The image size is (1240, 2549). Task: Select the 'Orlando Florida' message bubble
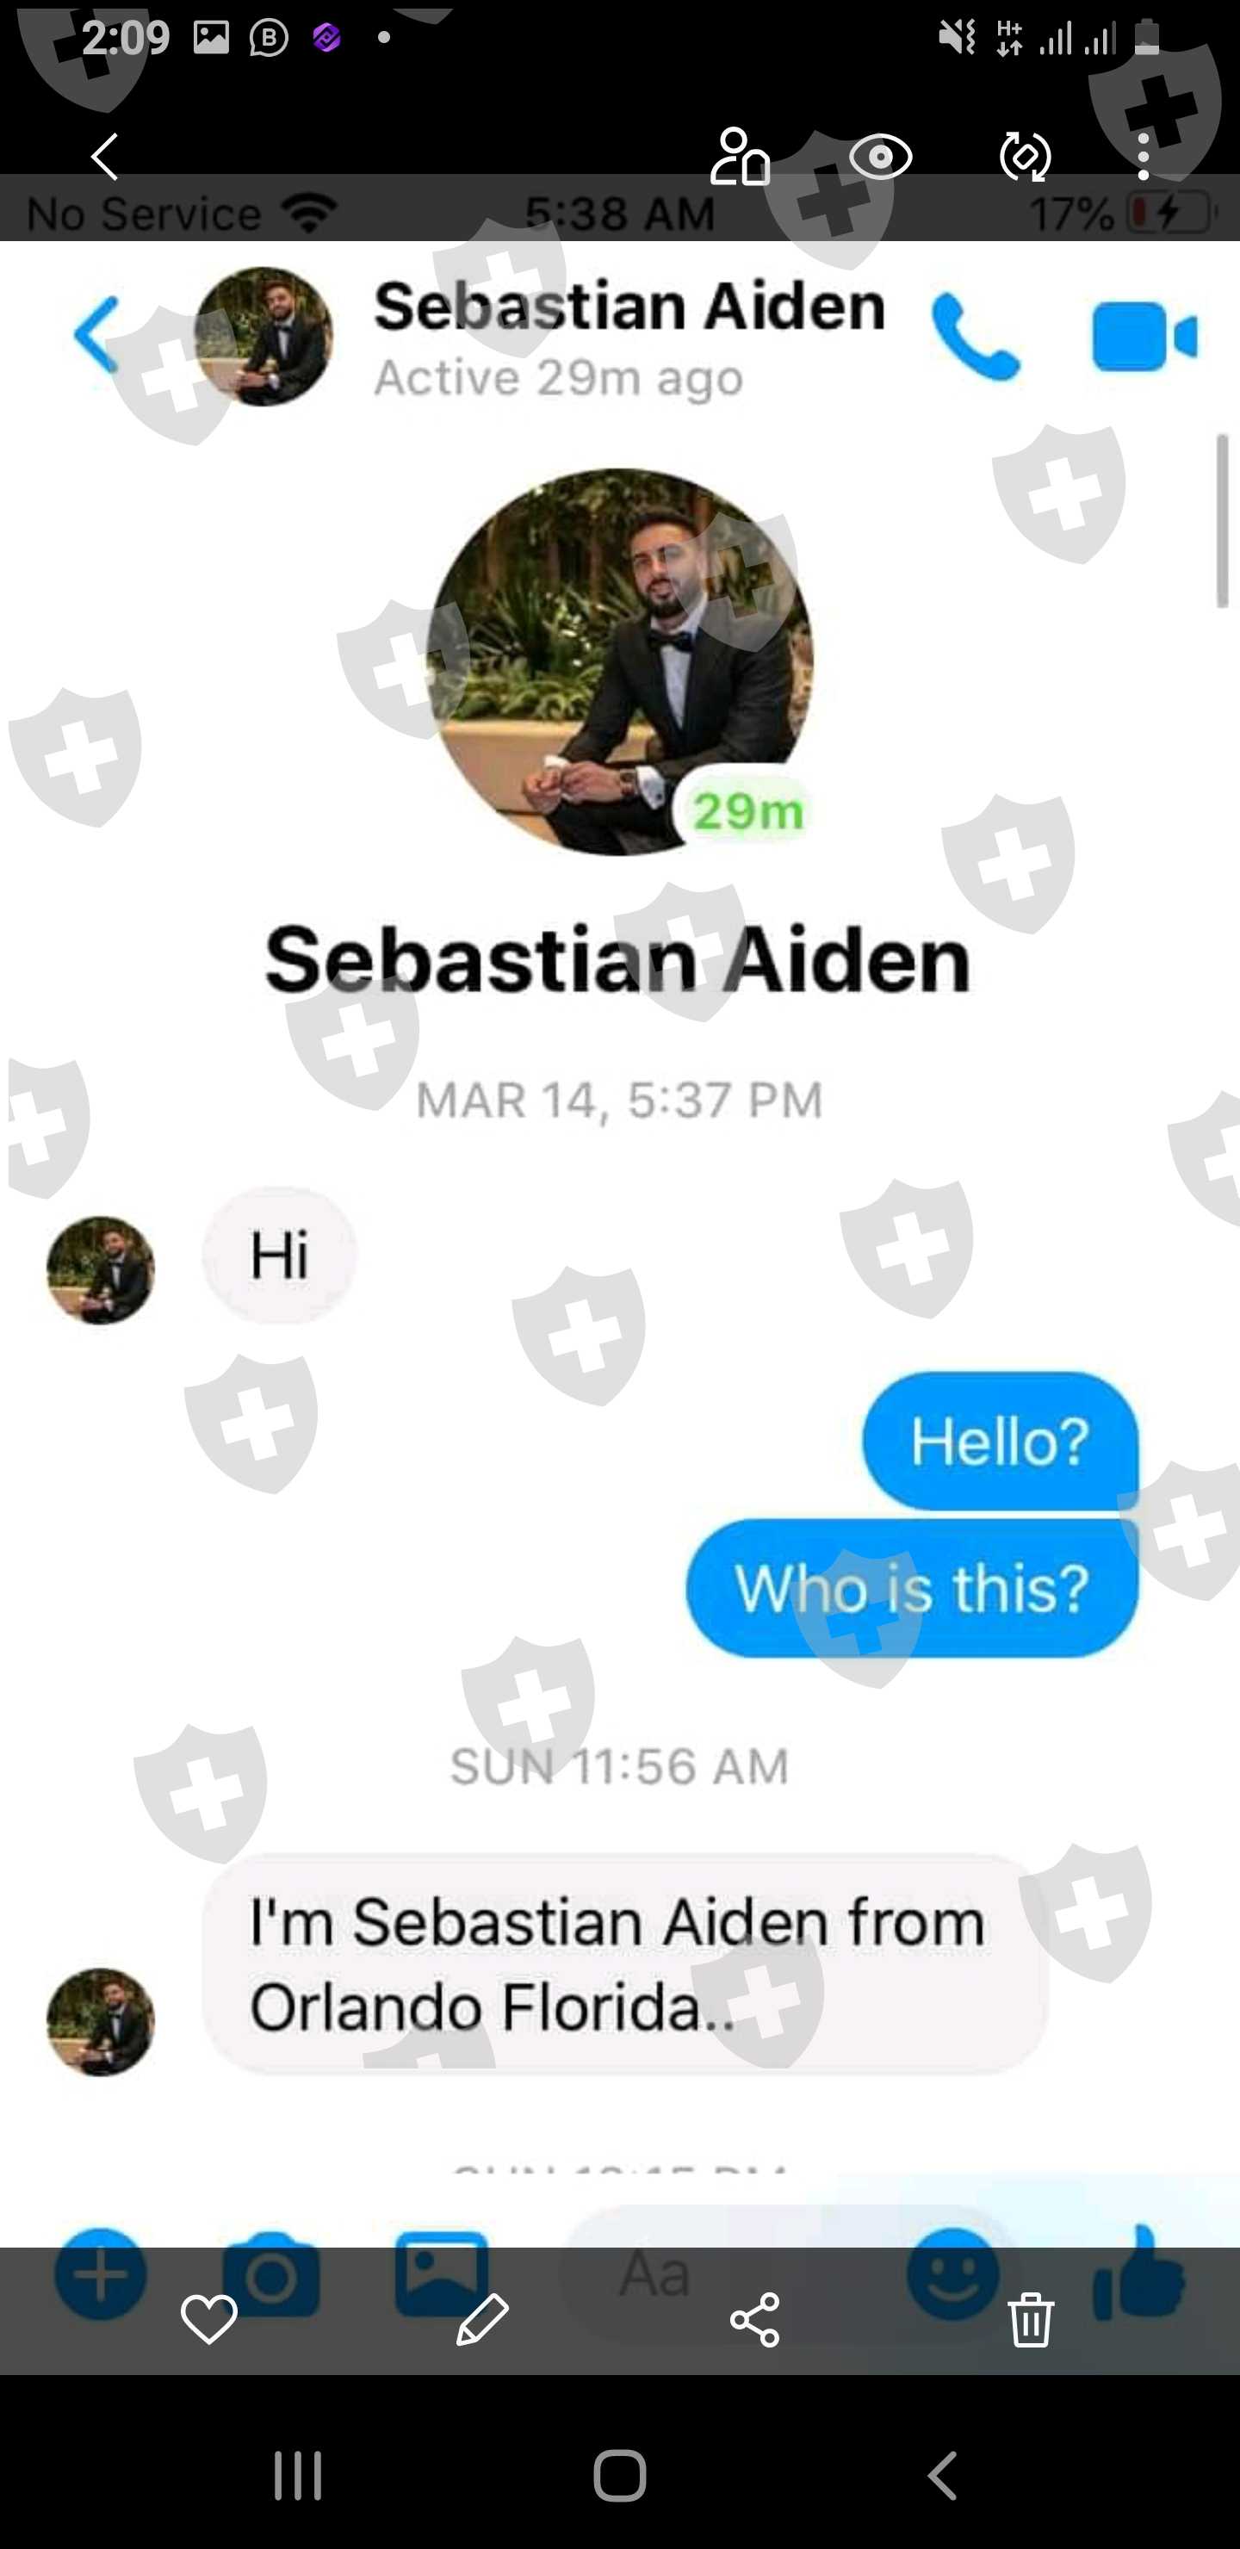(x=625, y=1963)
